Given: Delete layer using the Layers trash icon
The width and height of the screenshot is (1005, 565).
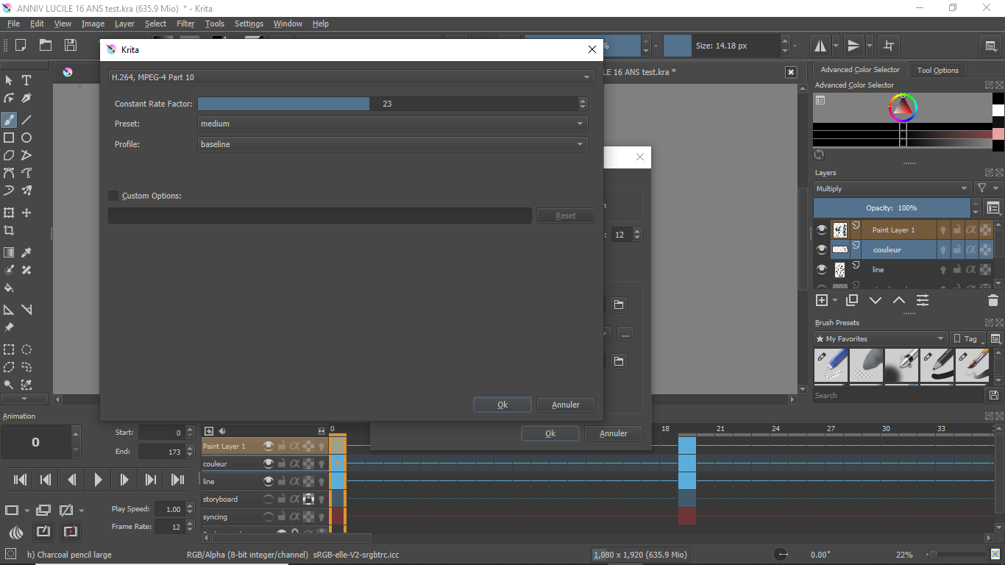Looking at the screenshot, I should pos(993,300).
